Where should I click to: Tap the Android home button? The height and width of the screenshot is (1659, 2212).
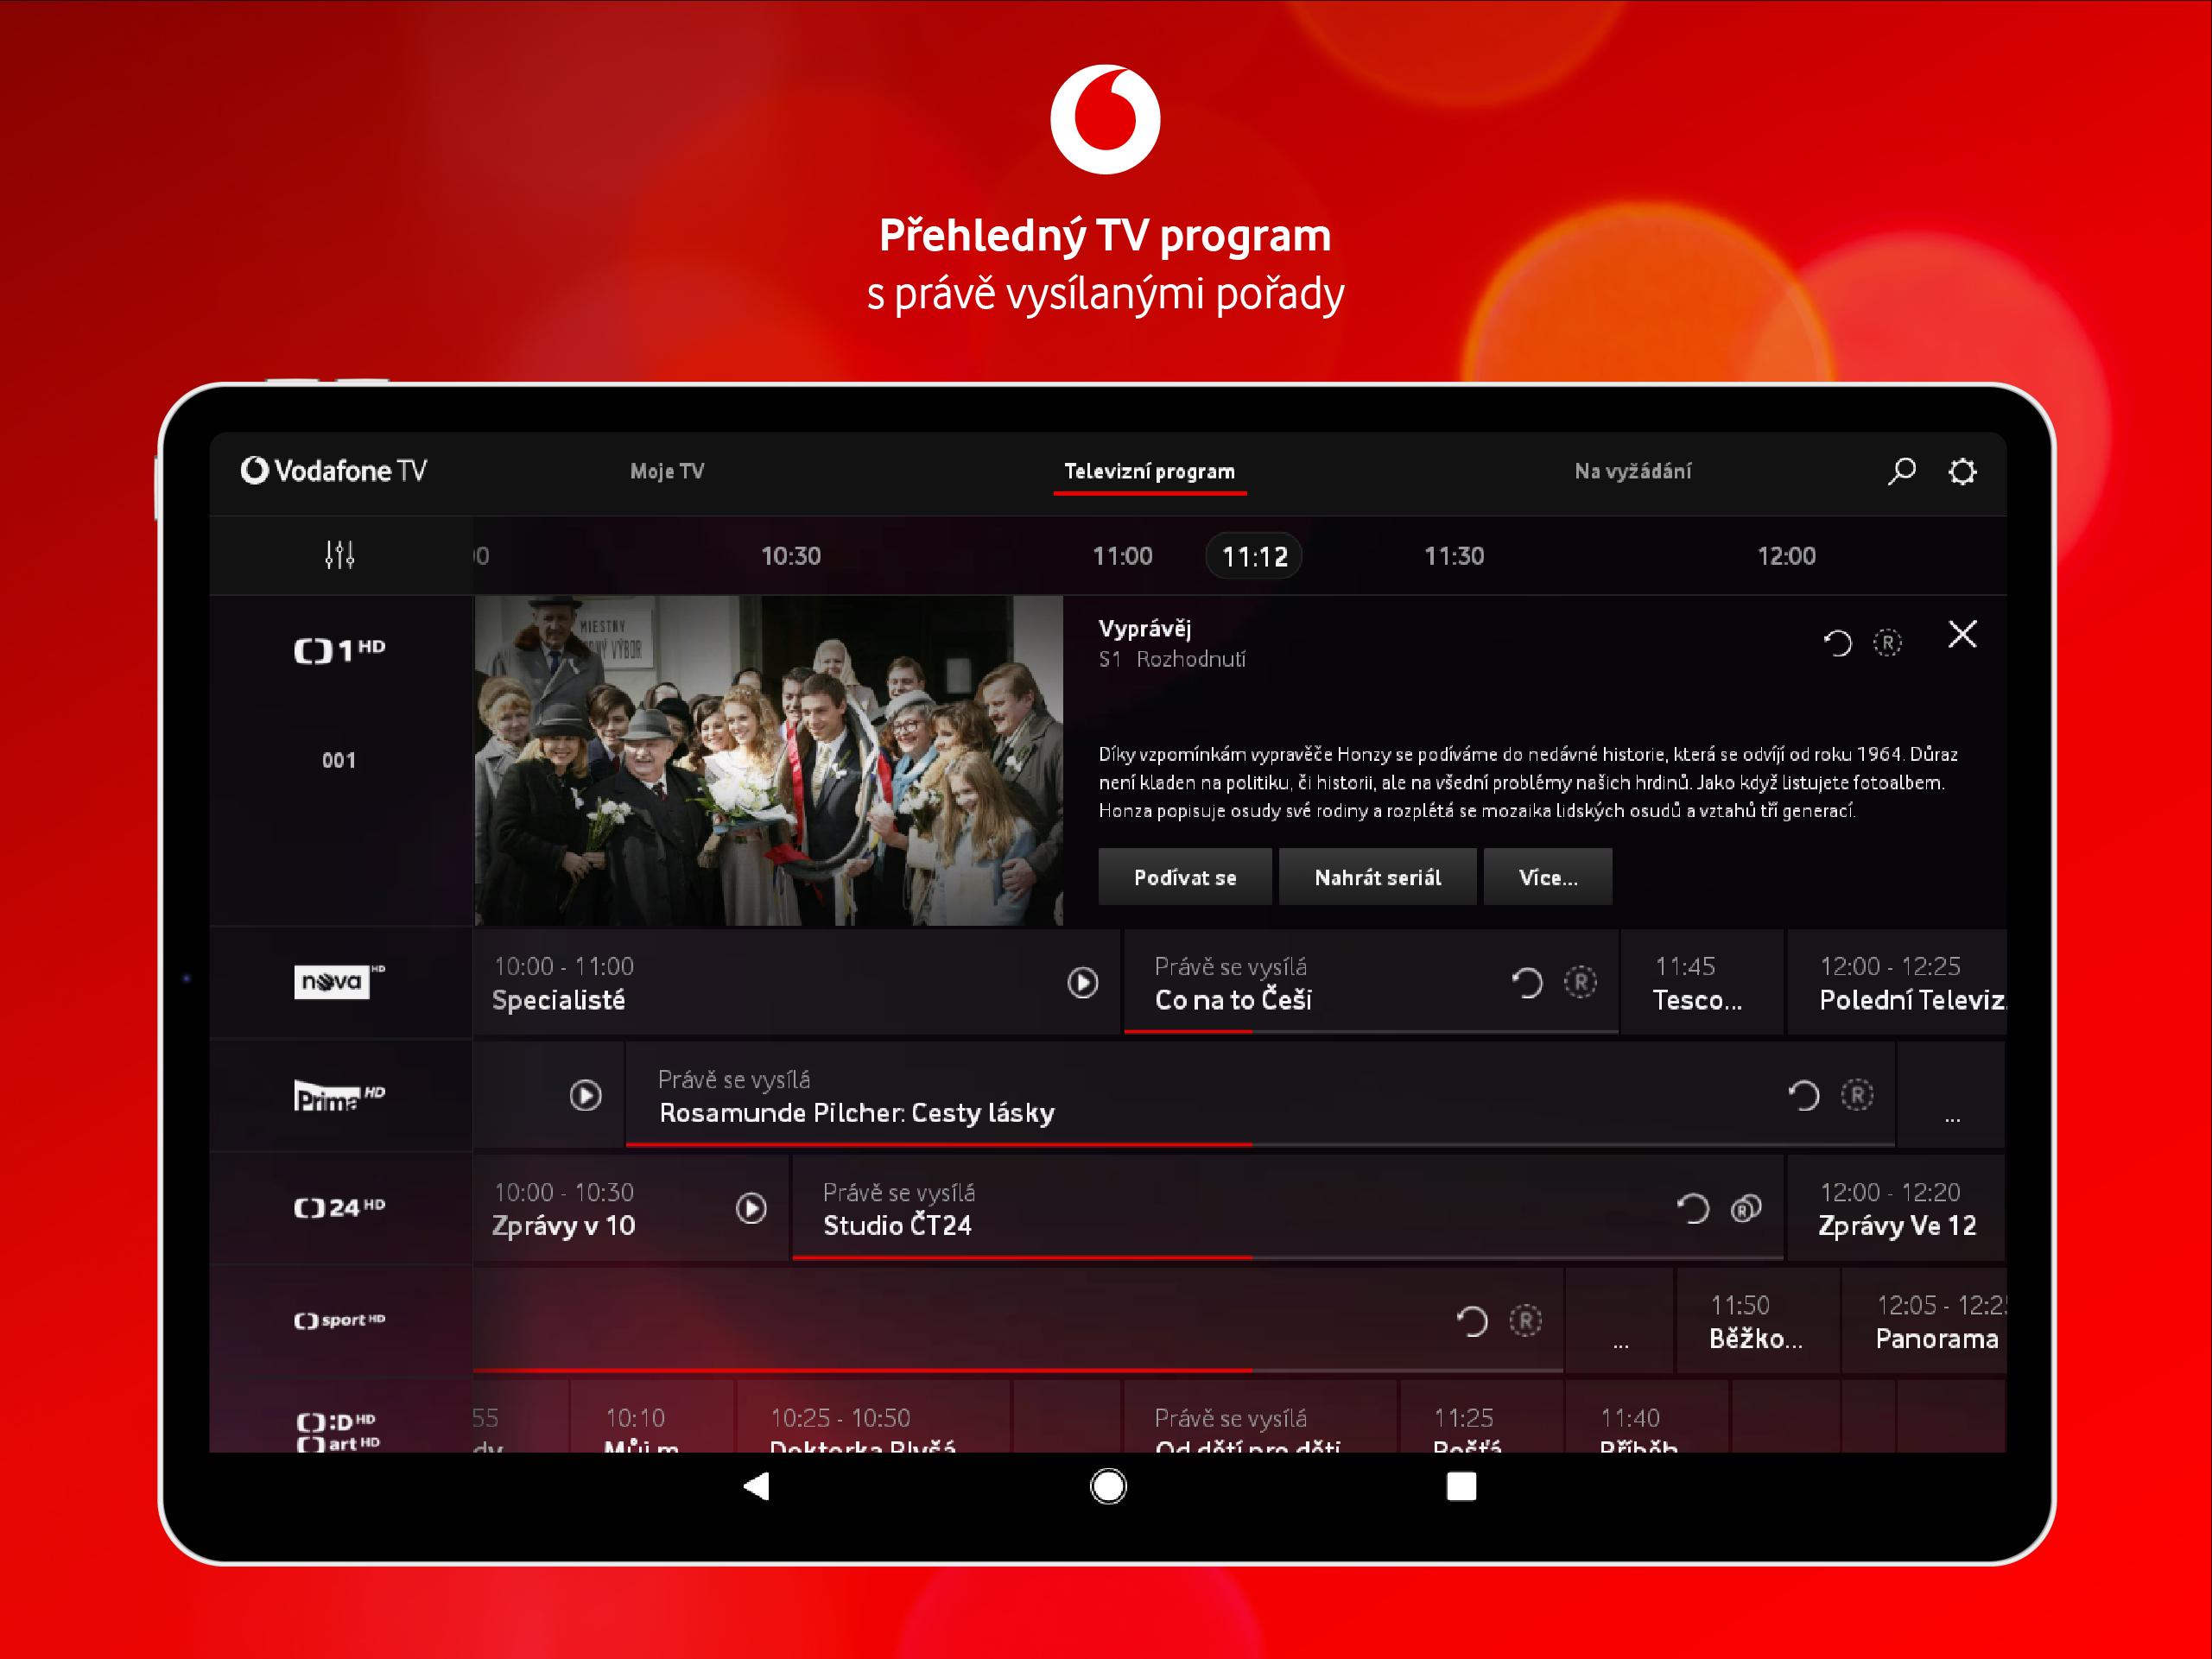1107,1486
